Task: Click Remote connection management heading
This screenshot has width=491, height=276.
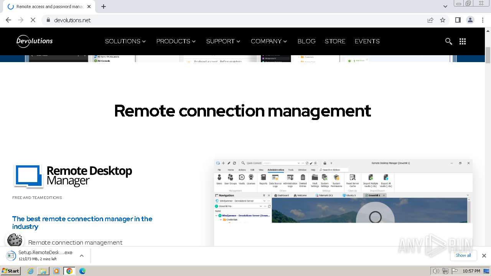Action: (242, 111)
